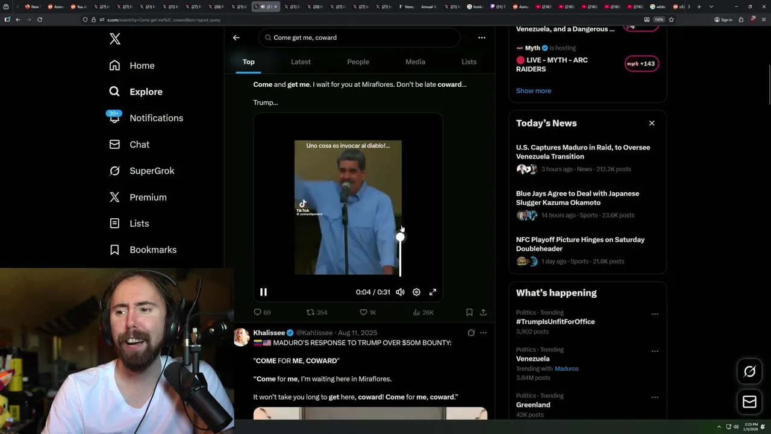The width and height of the screenshot is (771, 434).
Task: Open more options for #TrumpIsUnfitForOffice trend
Action: [x=655, y=314]
